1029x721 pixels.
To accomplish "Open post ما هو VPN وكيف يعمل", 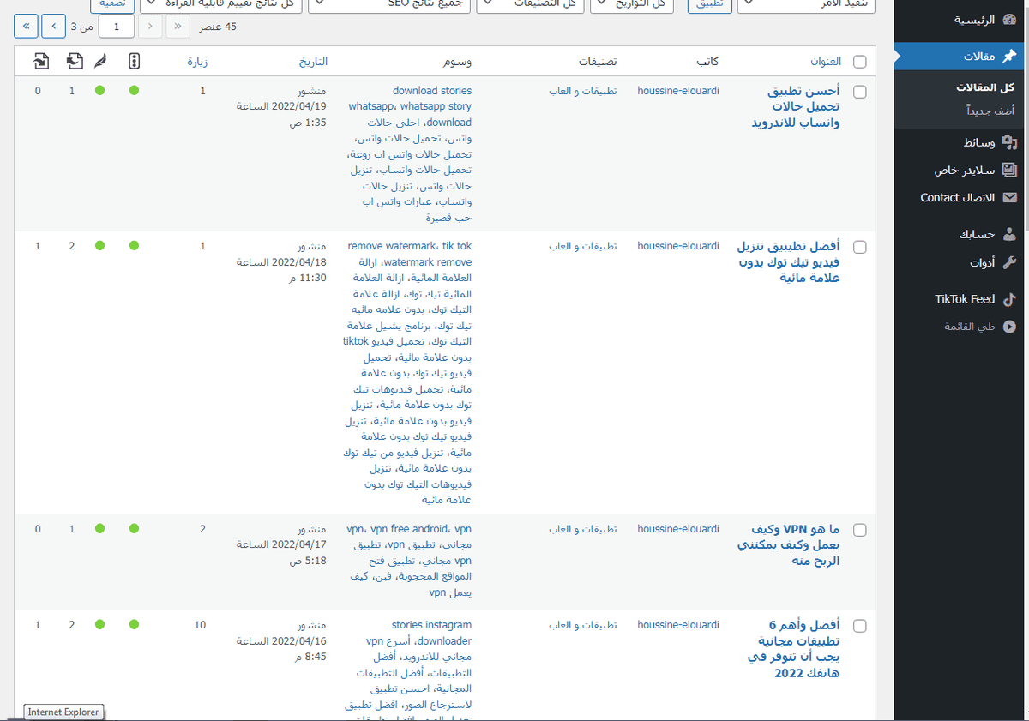I will coord(789,544).
